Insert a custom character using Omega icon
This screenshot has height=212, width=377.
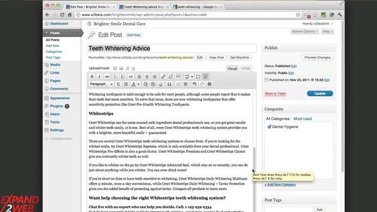point(169,84)
